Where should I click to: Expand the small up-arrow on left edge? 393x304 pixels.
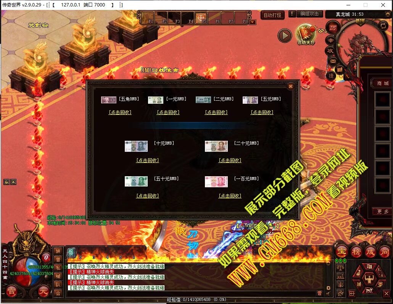(13, 182)
